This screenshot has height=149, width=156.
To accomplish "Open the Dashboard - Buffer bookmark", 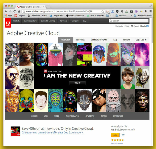I will [x=37, y=16].
